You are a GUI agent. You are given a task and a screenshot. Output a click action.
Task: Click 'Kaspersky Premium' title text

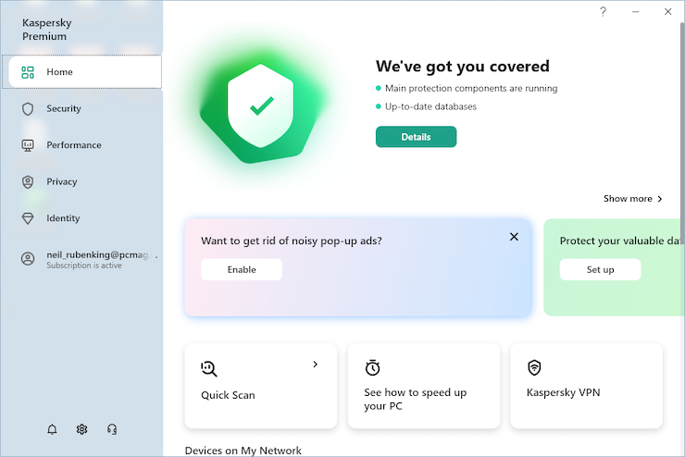tap(46, 30)
